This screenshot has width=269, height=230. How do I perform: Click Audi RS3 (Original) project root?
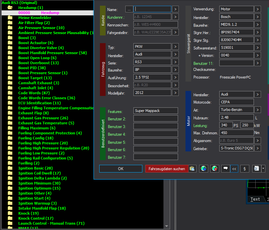pos(19,3)
